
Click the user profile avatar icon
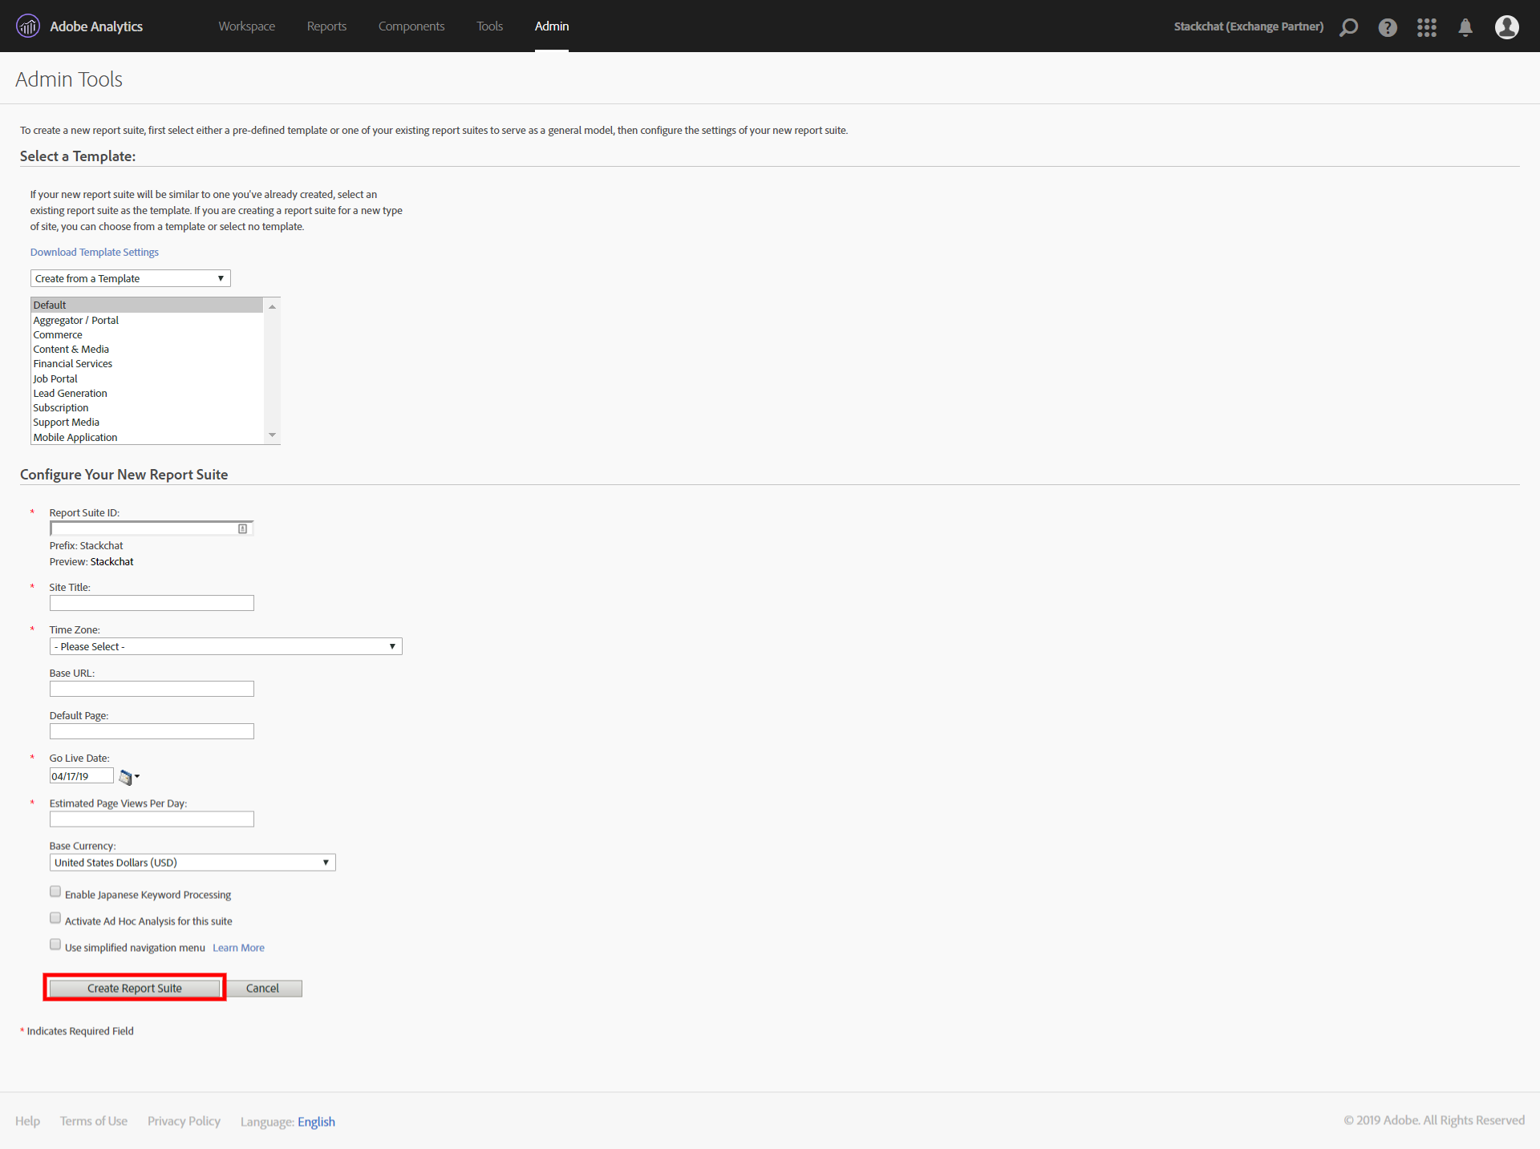tap(1507, 24)
